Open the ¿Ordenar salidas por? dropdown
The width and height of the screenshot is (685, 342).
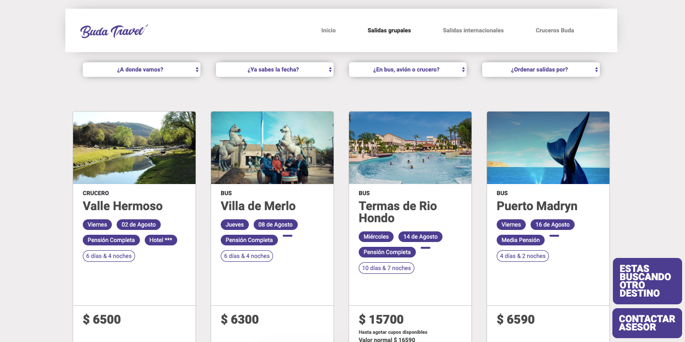pos(541,70)
